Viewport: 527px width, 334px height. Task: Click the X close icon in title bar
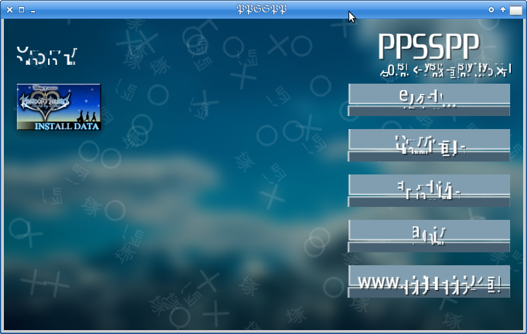tap(10, 10)
